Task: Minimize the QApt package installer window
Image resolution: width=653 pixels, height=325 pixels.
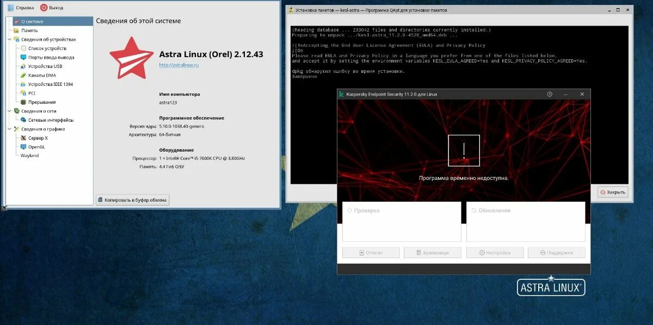Action: click(x=610, y=9)
